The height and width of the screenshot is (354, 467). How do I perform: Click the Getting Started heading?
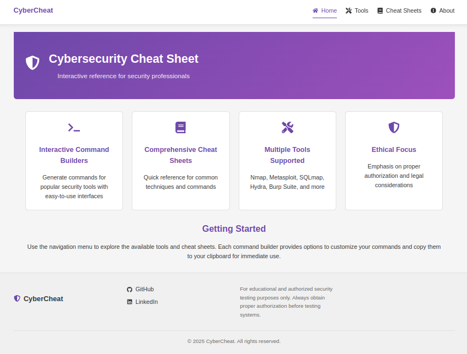pyautogui.click(x=234, y=229)
